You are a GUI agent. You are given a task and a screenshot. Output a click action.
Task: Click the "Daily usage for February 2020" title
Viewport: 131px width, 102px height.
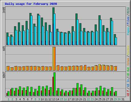point(31,4)
